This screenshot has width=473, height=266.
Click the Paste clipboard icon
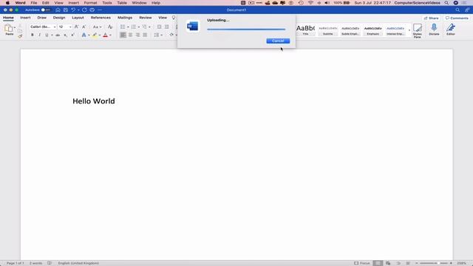[x=8, y=28]
